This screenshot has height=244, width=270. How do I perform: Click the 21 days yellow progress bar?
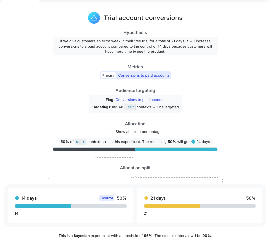coord(200,206)
